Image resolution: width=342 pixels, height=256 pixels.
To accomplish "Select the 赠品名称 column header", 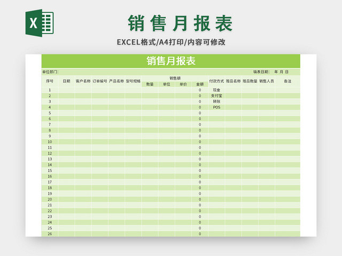I will 233,81.
